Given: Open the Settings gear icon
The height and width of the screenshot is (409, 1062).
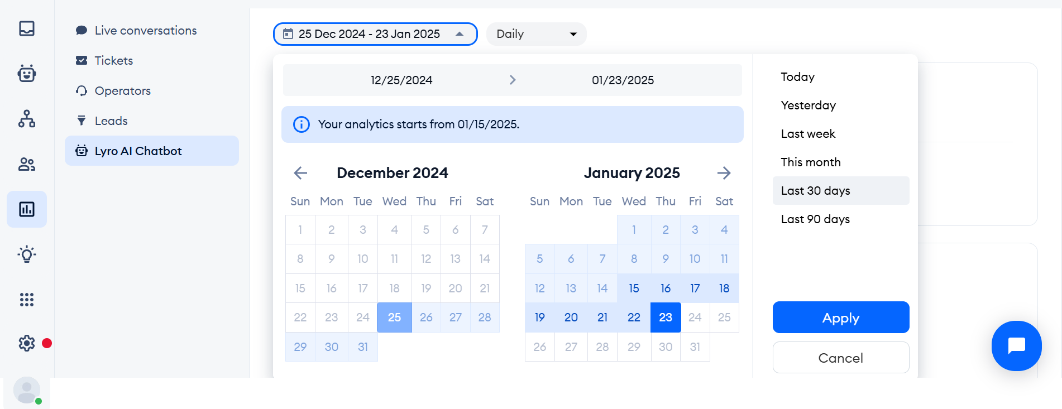Looking at the screenshot, I should coord(27,343).
